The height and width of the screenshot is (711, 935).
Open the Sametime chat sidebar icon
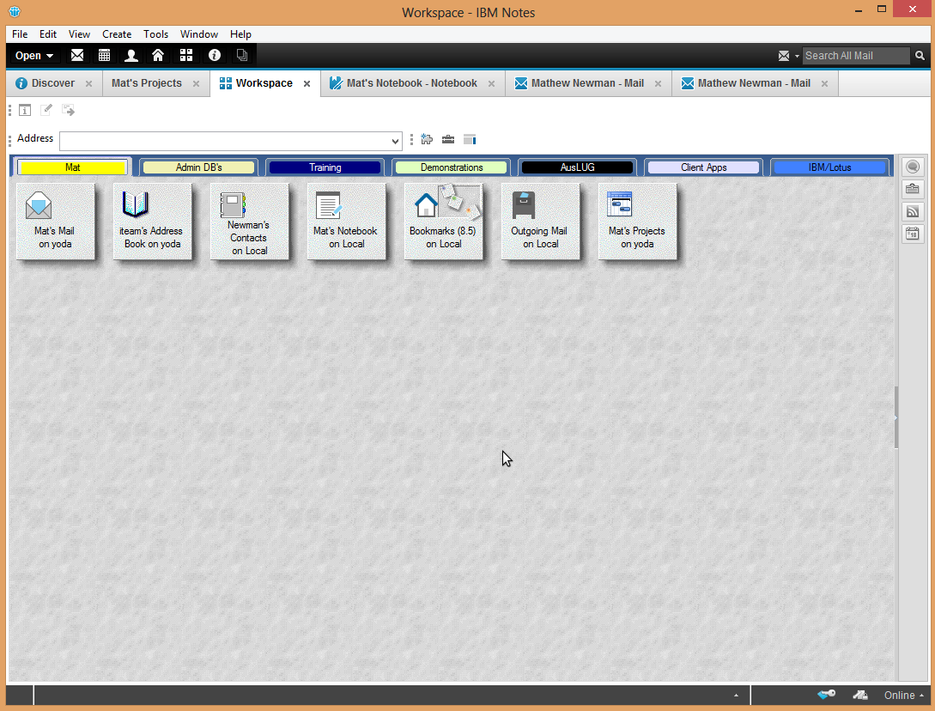[x=913, y=167]
